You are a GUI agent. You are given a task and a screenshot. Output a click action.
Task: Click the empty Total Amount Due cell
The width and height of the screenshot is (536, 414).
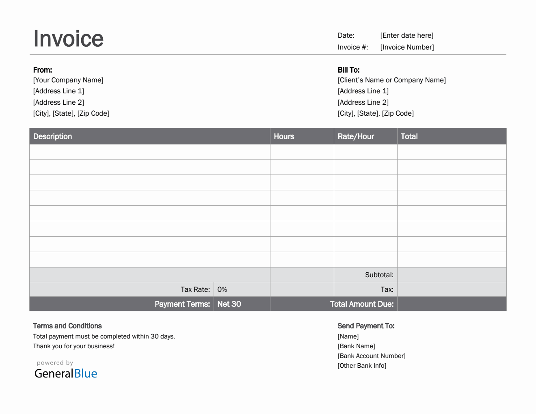point(452,304)
